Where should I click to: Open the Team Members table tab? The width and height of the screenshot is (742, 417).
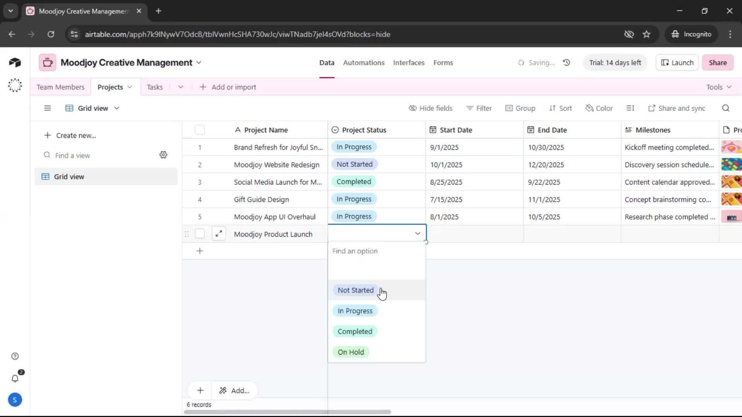coord(60,87)
